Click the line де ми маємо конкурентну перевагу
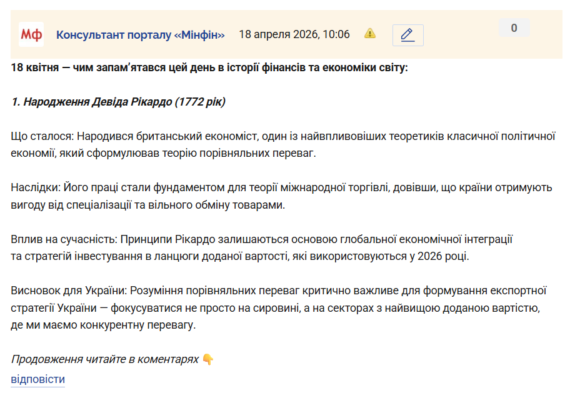The image size is (575, 398). (x=103, y=326)
